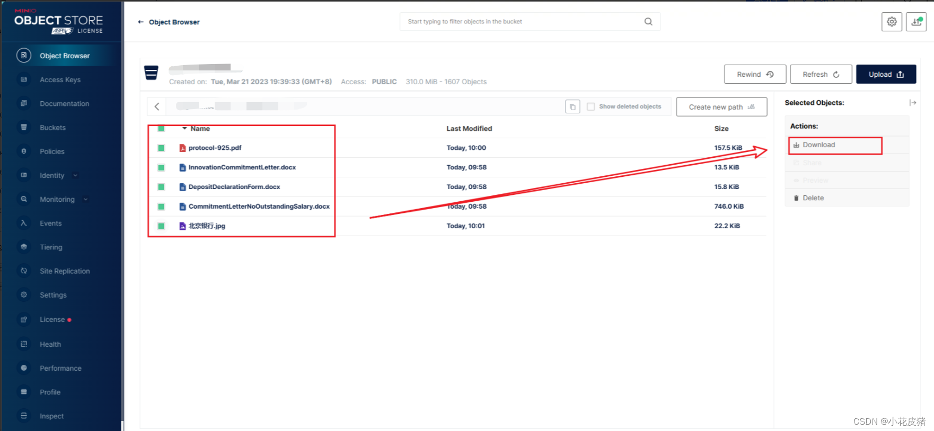The height and width of the screenshot is (431, 934).
Task: Click the Health sidebar icon
Action: [x=24, y=344]
